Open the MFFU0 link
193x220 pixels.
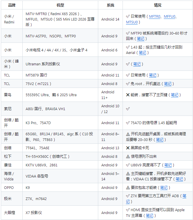click(x=170, y=17)
